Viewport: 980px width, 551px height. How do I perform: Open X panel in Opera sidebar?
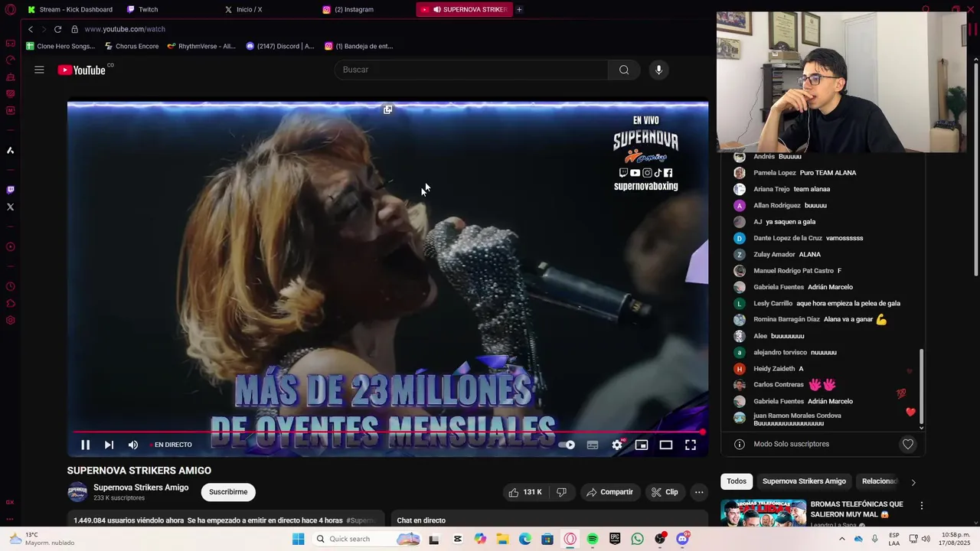pyautogui.click(x=10, y=207)
